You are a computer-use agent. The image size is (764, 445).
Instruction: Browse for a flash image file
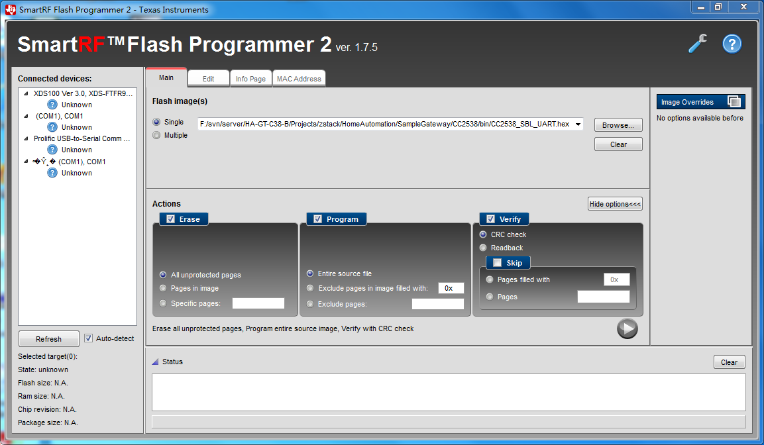tap(618, 124)
